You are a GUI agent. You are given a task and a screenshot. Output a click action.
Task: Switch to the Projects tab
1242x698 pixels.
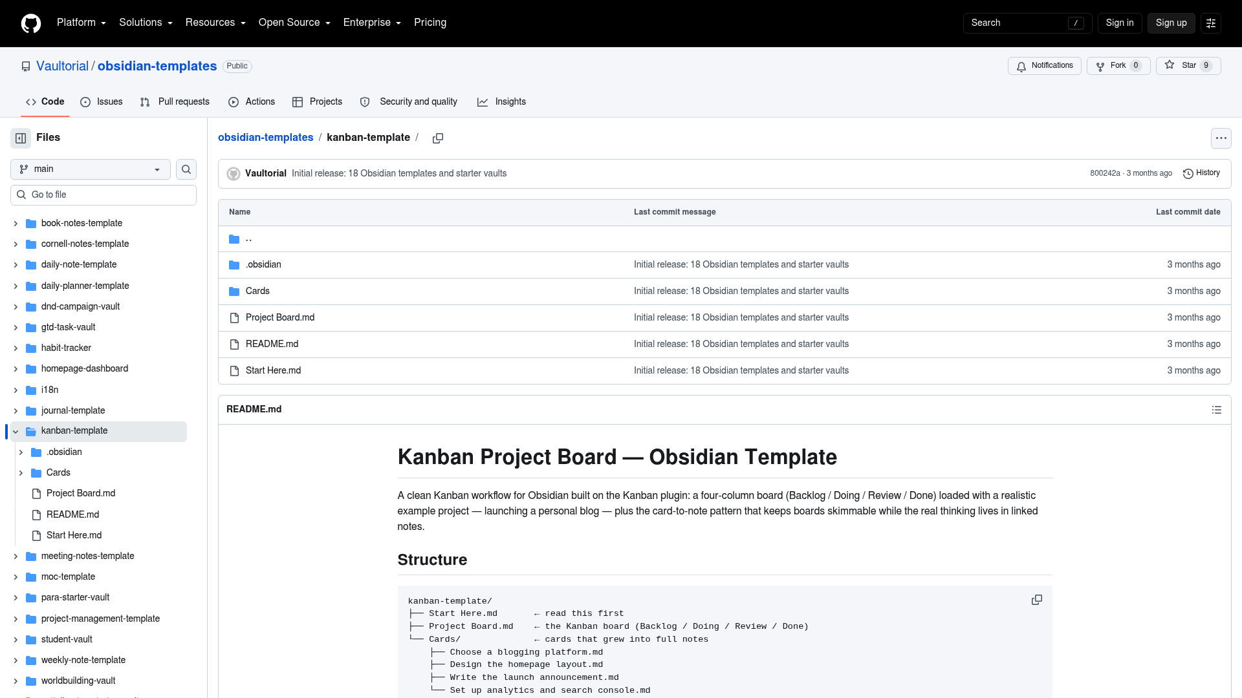tap(317, 102)
